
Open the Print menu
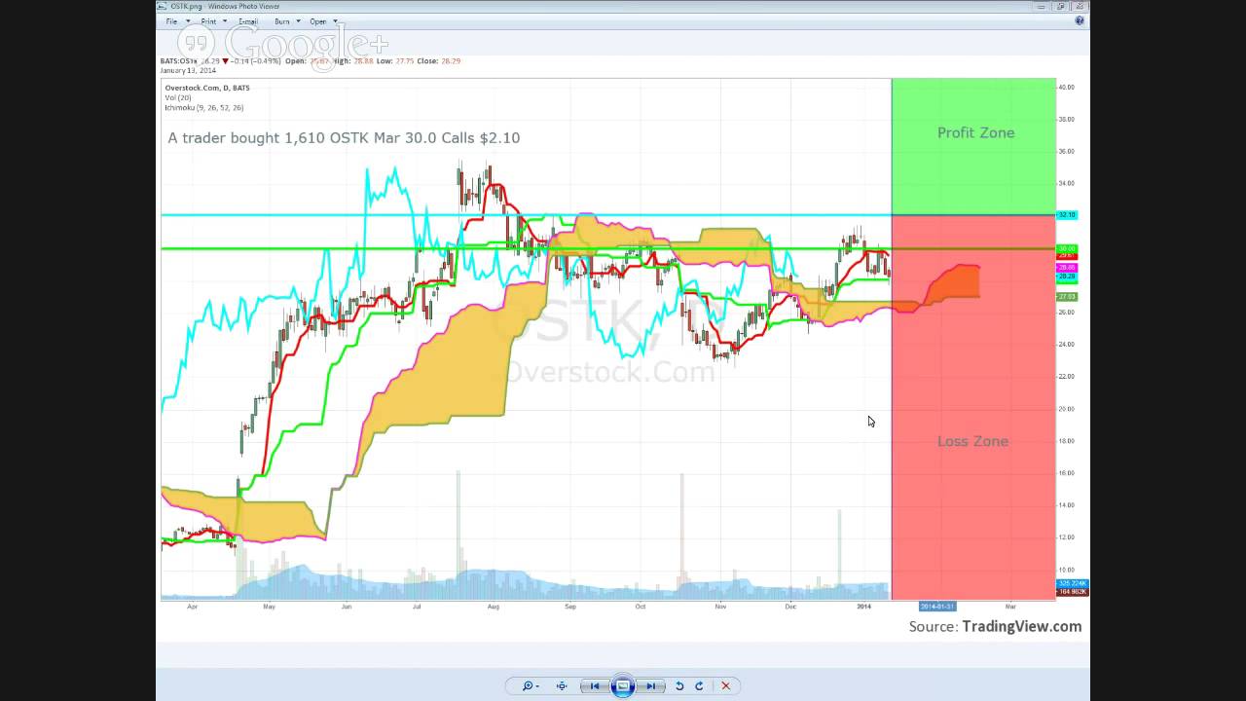[208, 20]
